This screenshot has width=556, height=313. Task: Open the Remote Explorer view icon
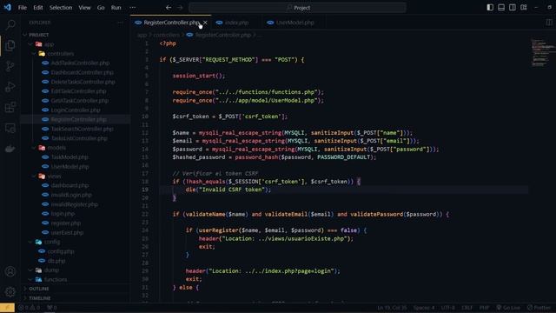coord(10,128)
